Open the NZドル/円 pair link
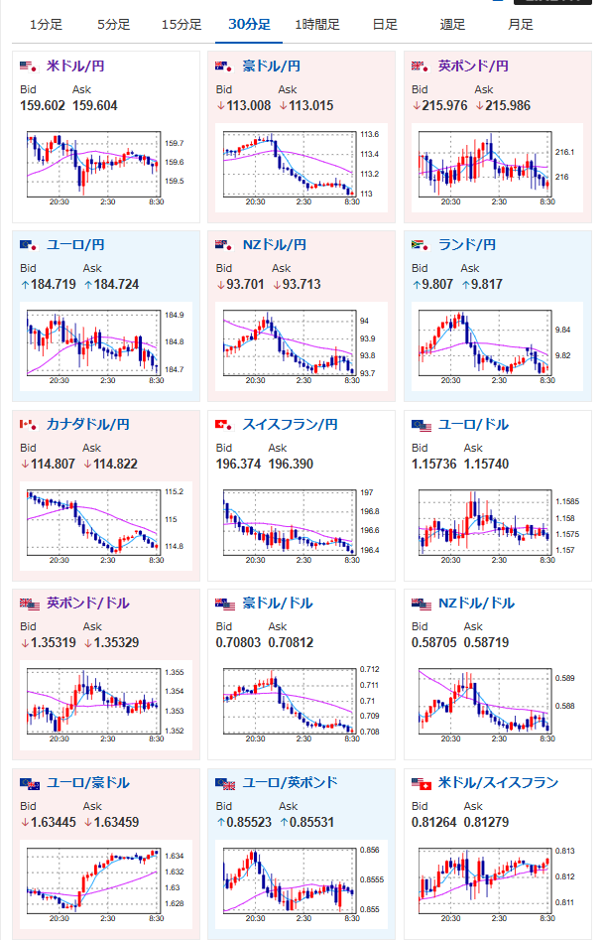Screen dimensions: 603x940 click(x=275, y=244)
